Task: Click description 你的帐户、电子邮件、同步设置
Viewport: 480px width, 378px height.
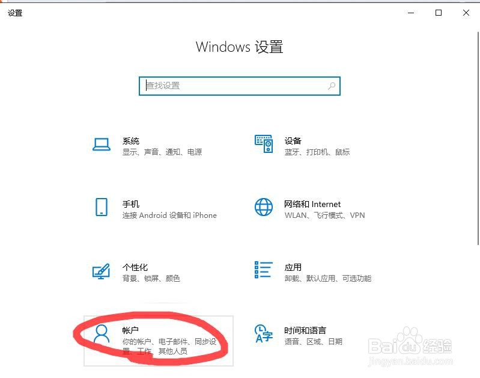Action: pos(169,346)
